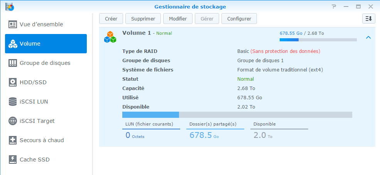Click the Gestionnaire de stockage title
Viewport: 380px width, 175px height.
[190, 7]
